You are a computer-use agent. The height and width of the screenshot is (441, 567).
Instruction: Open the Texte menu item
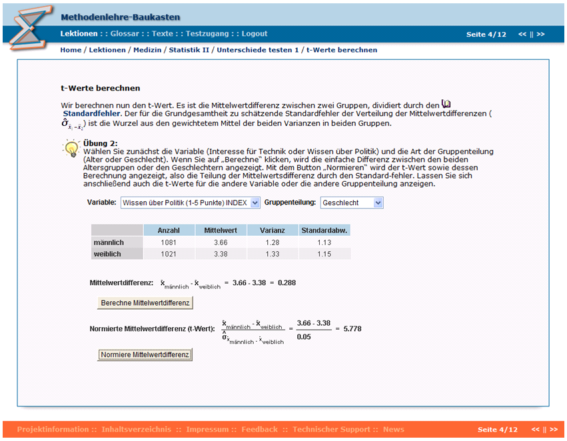163,33
